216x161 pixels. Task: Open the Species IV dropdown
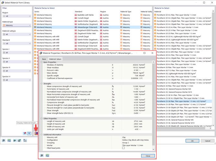coord(17,80)
